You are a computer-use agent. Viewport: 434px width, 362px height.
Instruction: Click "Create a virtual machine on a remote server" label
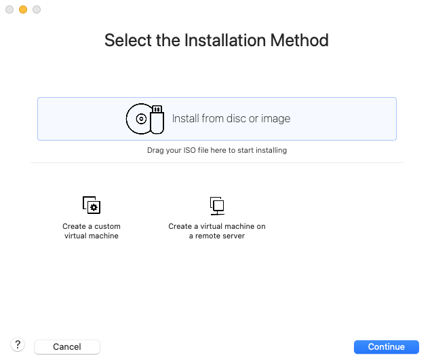tap(217, 231)
